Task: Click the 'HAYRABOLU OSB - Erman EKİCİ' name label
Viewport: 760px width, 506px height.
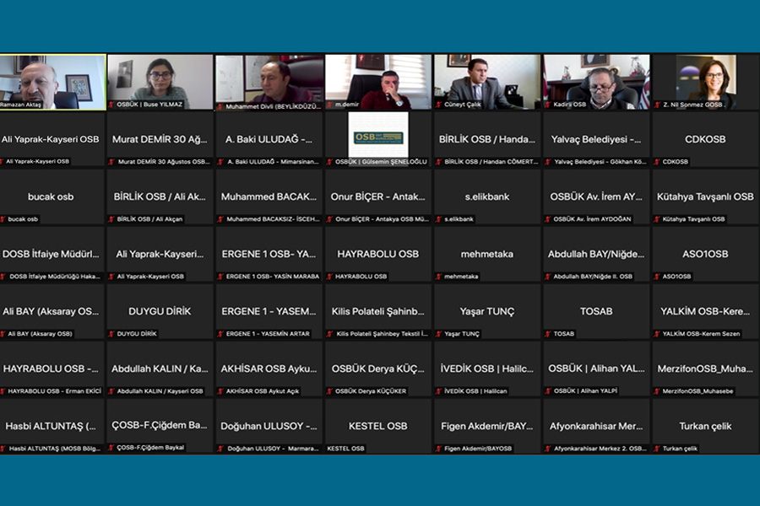Action: click(x=54, y=391)
